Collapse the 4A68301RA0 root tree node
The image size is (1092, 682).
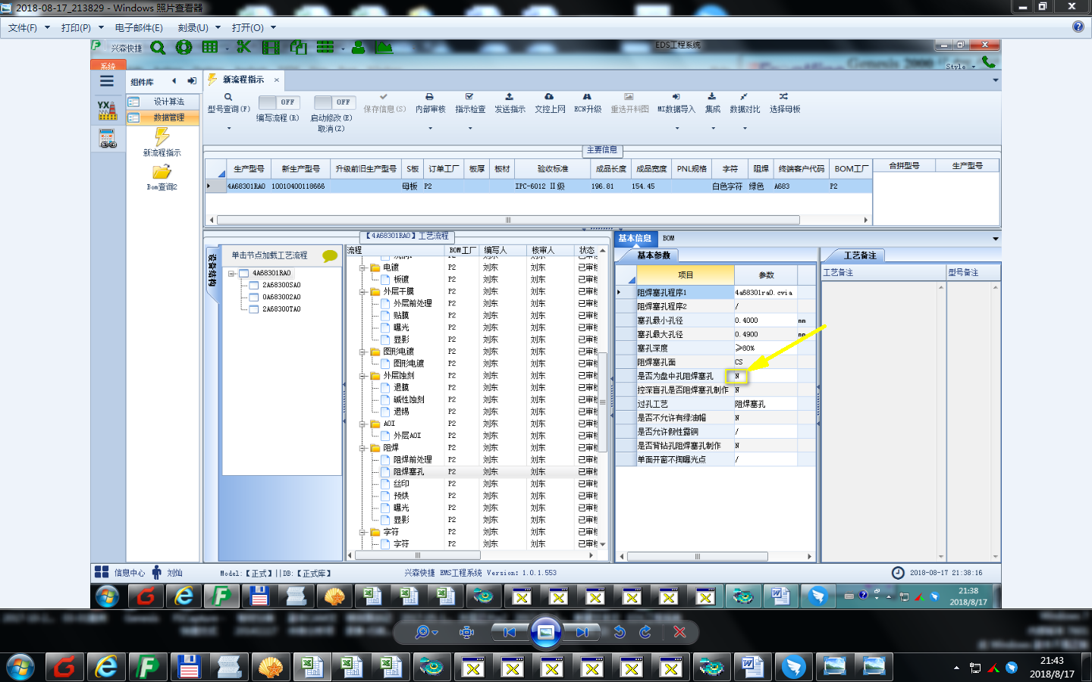click(x=232, y=274)
